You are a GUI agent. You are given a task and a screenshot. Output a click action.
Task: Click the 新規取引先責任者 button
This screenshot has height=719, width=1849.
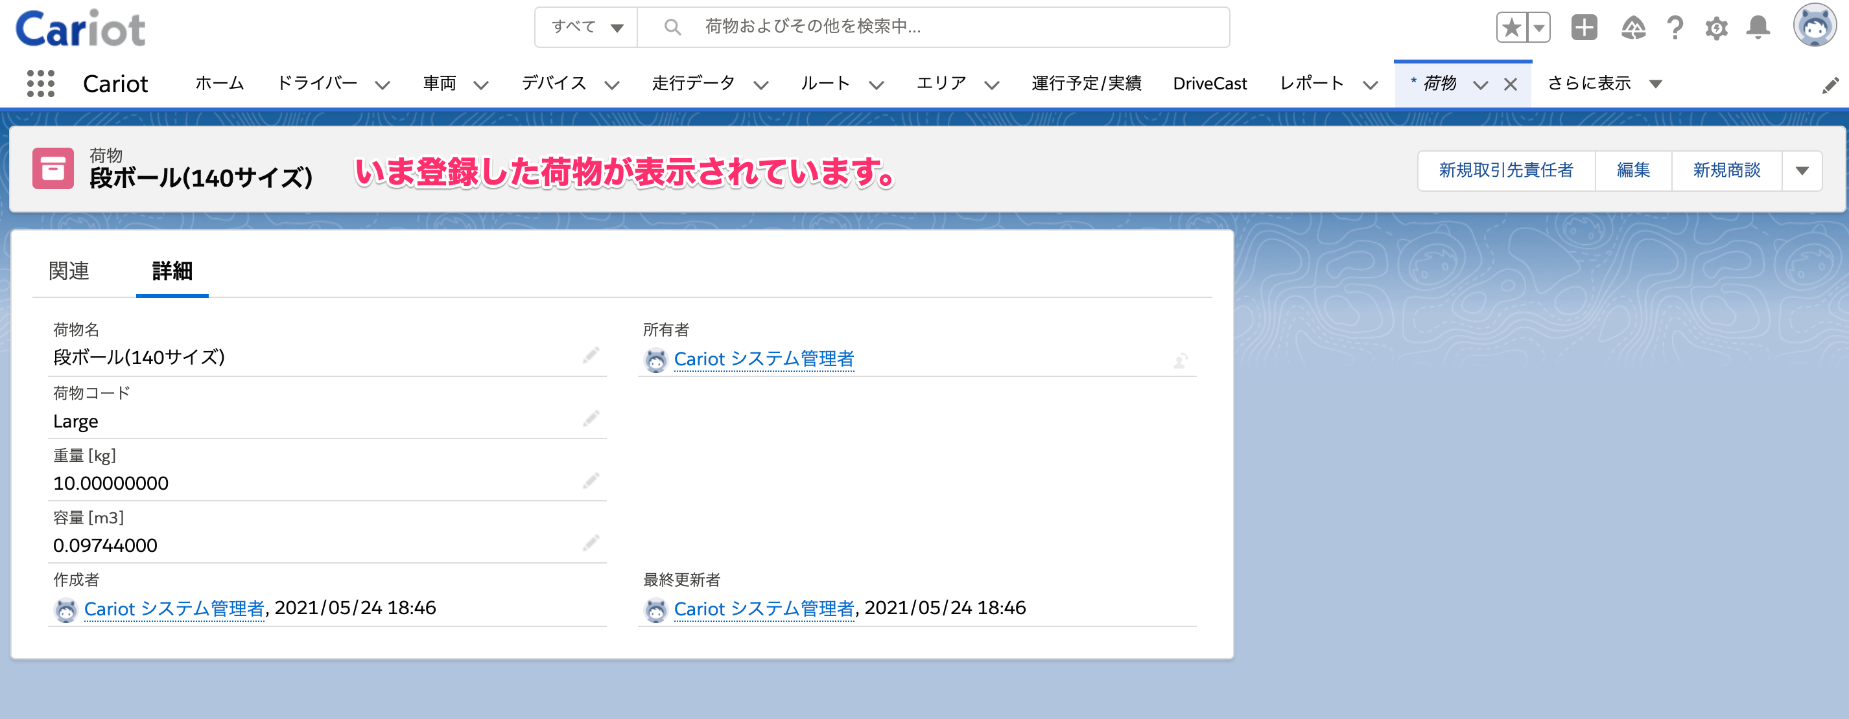[1506, 170]
